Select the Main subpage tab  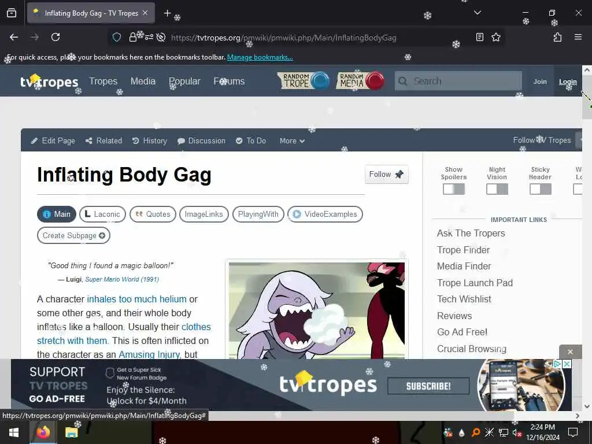[x=57, y=214]
